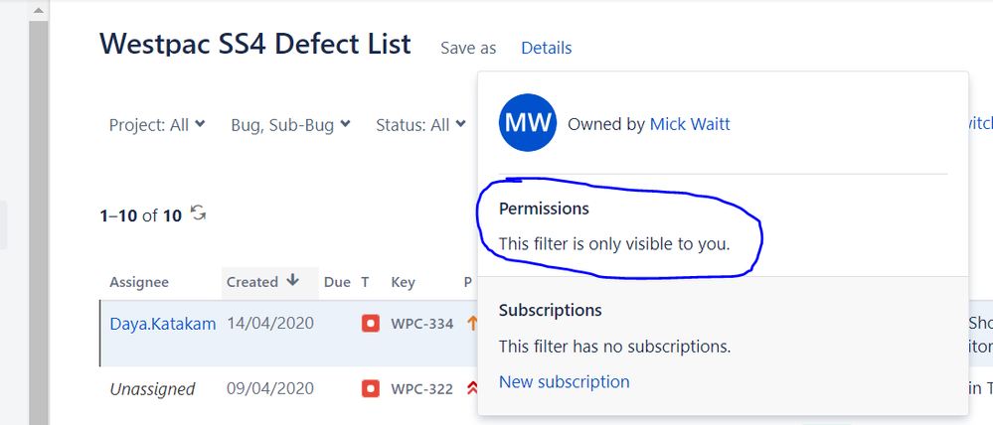
Task: Click the bug type icon for WPC-322
Action: pos(371,389)
